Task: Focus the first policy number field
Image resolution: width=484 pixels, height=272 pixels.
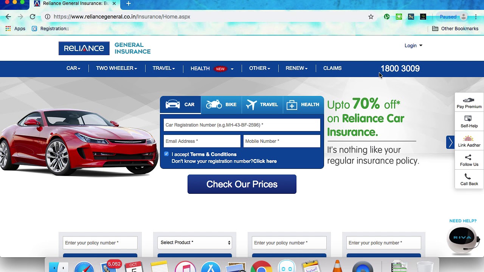Action: tap(100, 243)
